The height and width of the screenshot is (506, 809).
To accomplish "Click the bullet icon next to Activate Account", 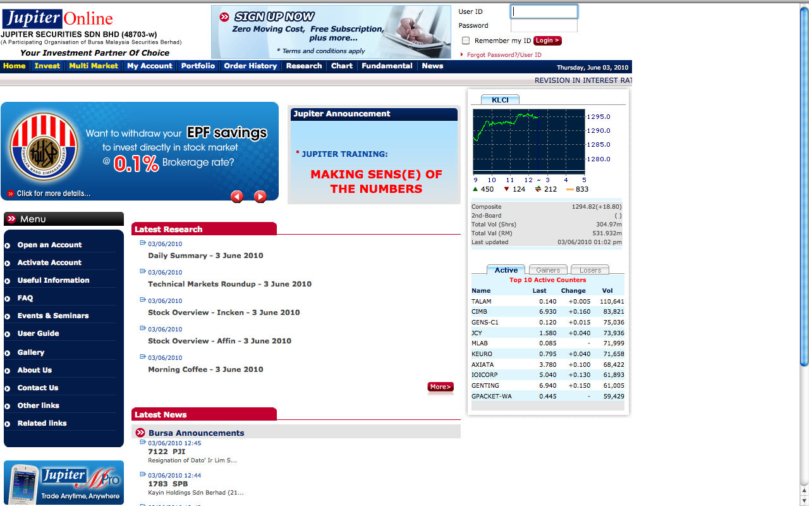I will click(x=8, y=263).
